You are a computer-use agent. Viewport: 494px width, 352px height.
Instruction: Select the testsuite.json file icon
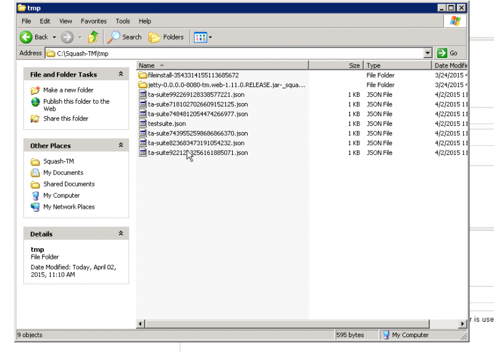(143, 124)
